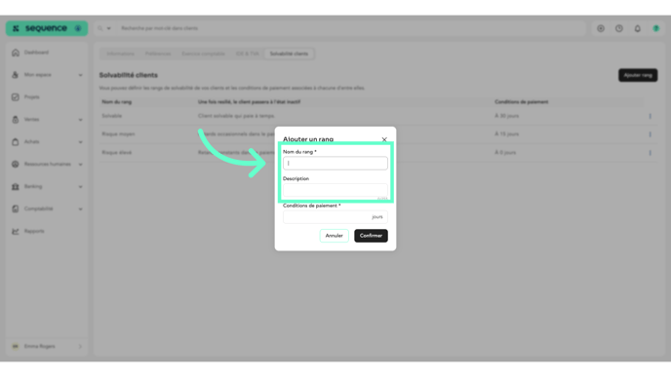
Task: Click the plus circle icon in top bar
Action: pyautogui.click(x=601, y=28)
